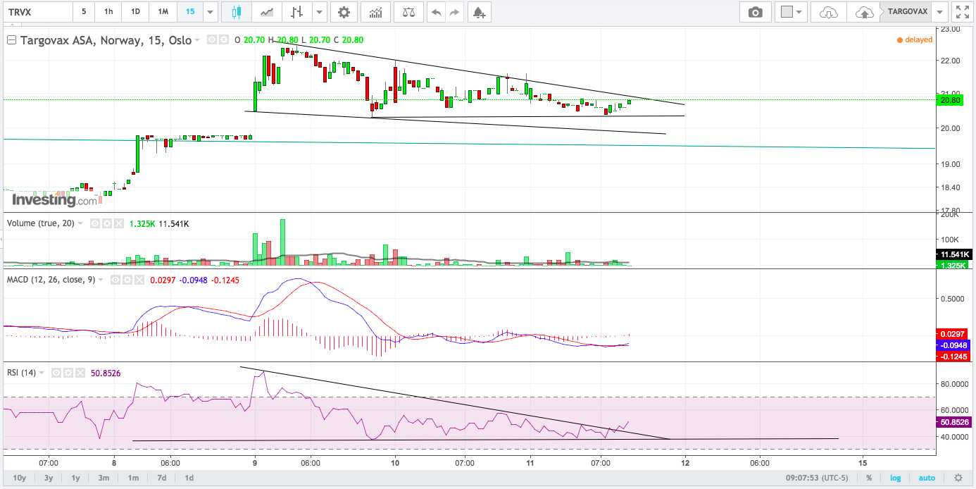Set the date range to 1y
This screenshot has width=976, height=489.
(x=75, y=478)
